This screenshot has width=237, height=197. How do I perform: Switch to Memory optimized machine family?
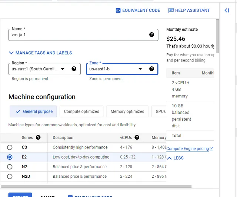pyautogui.click(x=127, y=111)
